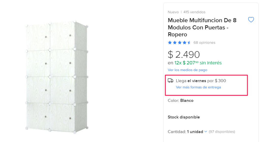The image size is (260, 142).
Task: Click the $ 2.490 price
Action: (x=184, y=54)
